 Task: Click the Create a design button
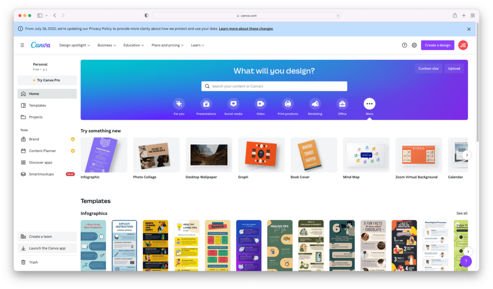pos(437,45)
